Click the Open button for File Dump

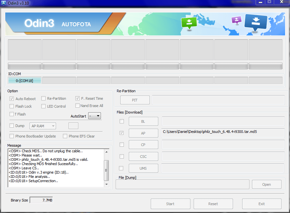click(x=266, y=184)
